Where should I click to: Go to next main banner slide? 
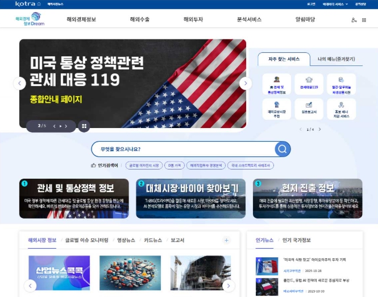245,83
